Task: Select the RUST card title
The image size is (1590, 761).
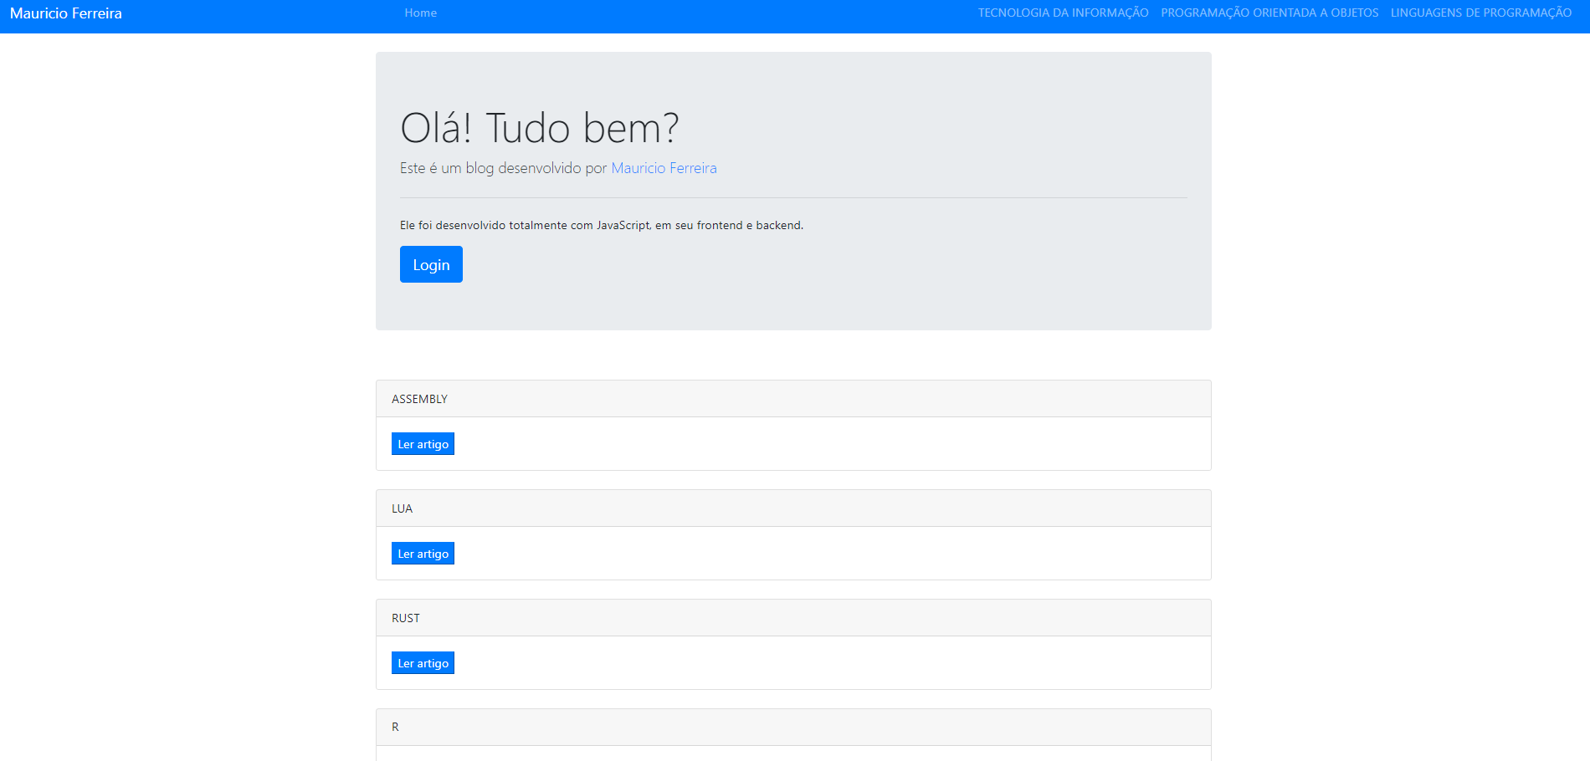Action: coord(406,618)
